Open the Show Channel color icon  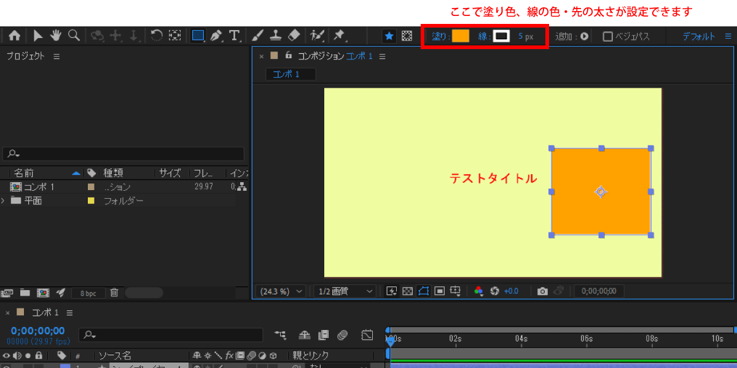point(479,291)
